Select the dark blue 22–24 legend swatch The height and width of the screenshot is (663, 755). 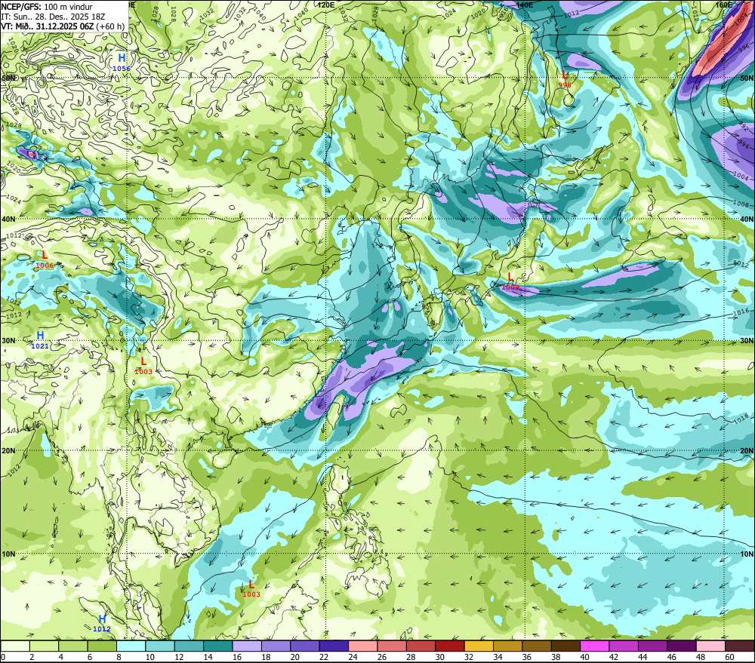tap(334, 646)
